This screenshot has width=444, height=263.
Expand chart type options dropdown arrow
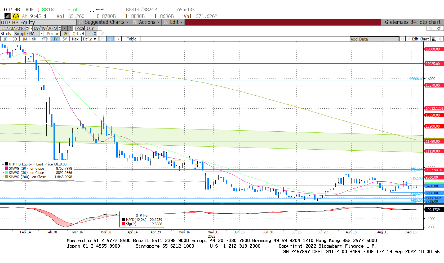pos(118,39)
